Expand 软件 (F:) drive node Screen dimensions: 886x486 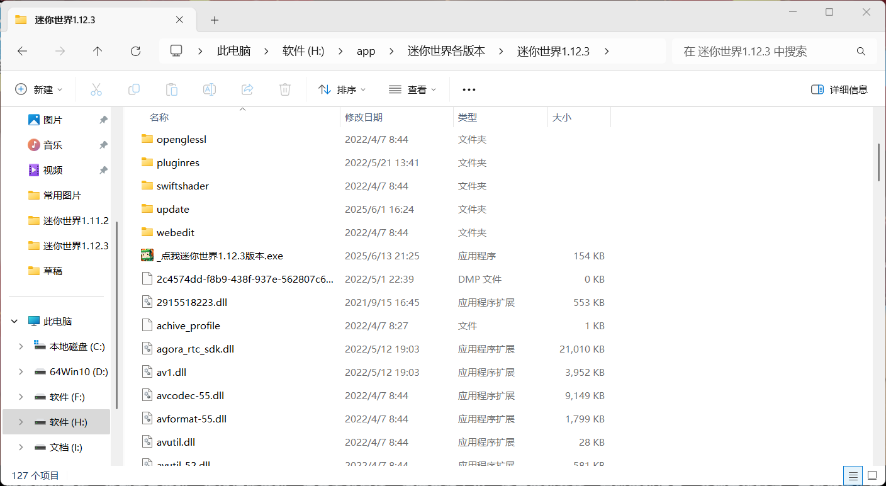tap(21, 397)
